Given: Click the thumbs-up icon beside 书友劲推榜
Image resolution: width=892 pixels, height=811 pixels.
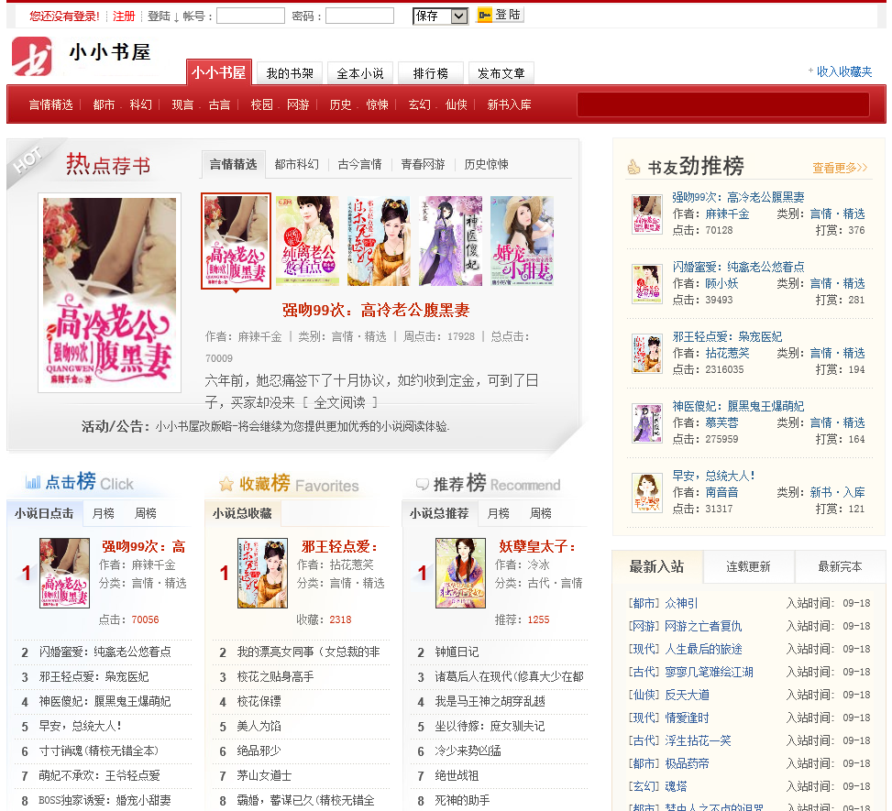Looking at the screenshot, I should coord(633,167).
